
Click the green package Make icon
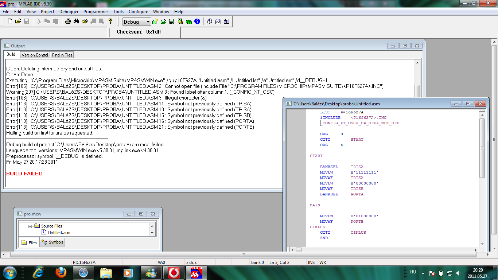188,22
